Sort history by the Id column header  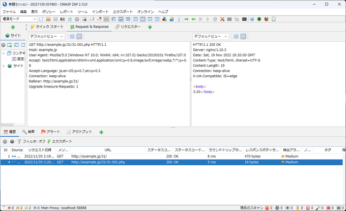click(6, 150)
